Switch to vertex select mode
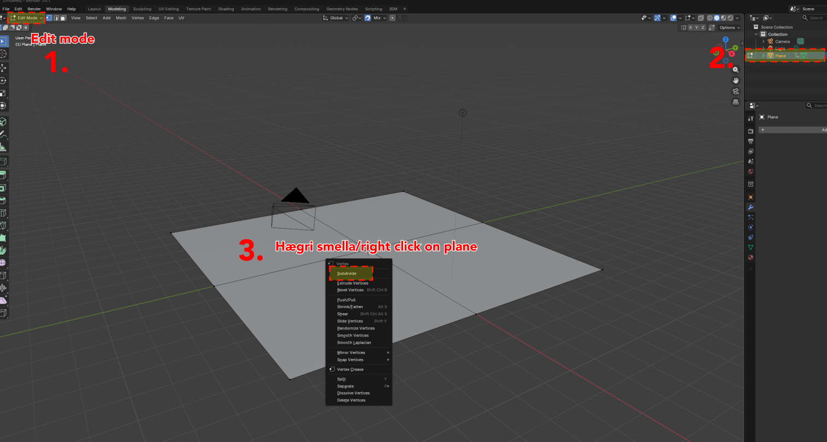The height and width of the screenshot is (442, 827). coord(49,18)
